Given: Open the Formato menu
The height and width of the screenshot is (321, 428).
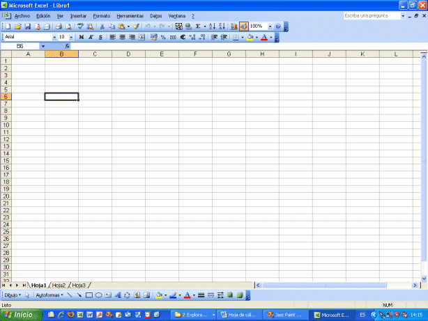Looking at the screenshot, I should tap(102, 16).
